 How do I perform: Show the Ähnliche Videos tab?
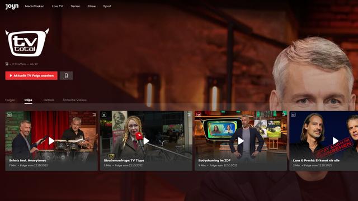[74, 100]
